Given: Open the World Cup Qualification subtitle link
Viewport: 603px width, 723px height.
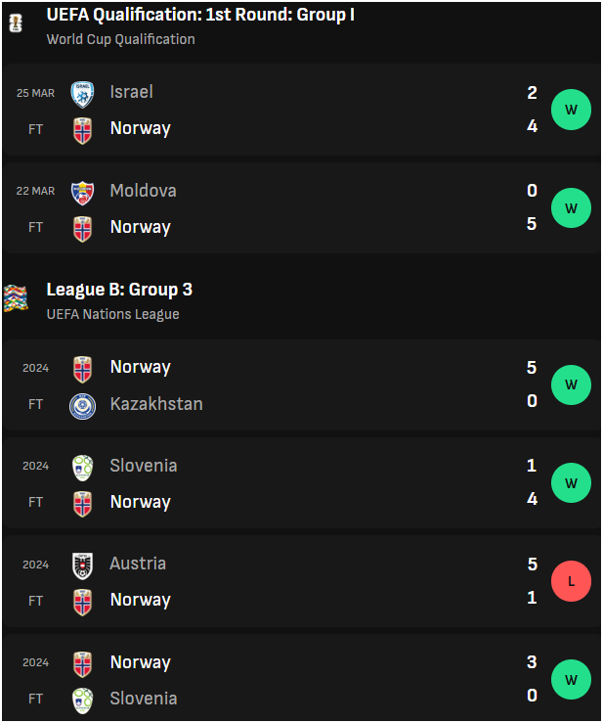Looking at the screenshot, I should [120, 40].
